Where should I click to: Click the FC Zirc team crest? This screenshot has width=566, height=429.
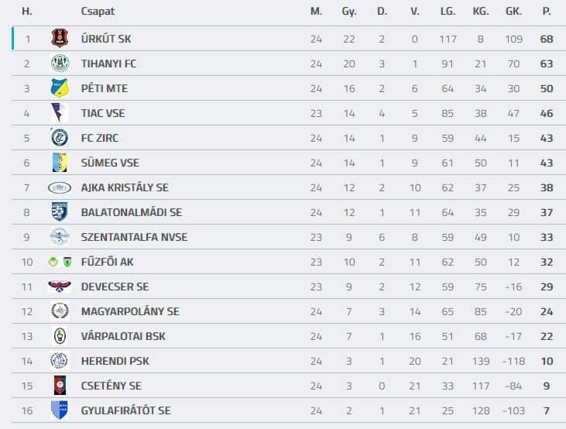click(x=60, y=138)
